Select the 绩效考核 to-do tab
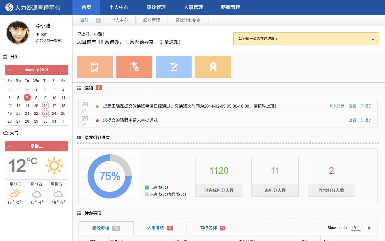This screenshot has height=241, width=385. (106, 228)
